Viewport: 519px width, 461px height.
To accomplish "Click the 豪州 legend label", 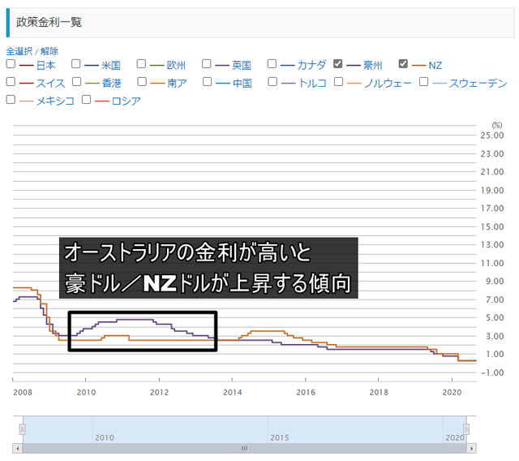I will pyautogui.click(x=373, y=65).
